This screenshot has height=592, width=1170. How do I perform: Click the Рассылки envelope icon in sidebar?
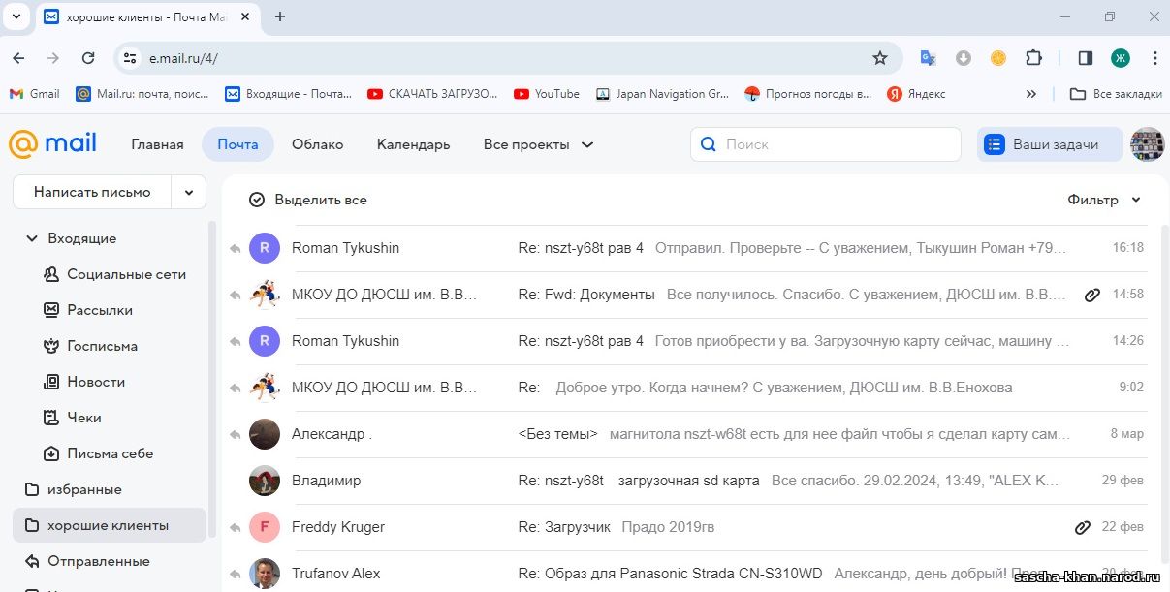tap(51, 310)
